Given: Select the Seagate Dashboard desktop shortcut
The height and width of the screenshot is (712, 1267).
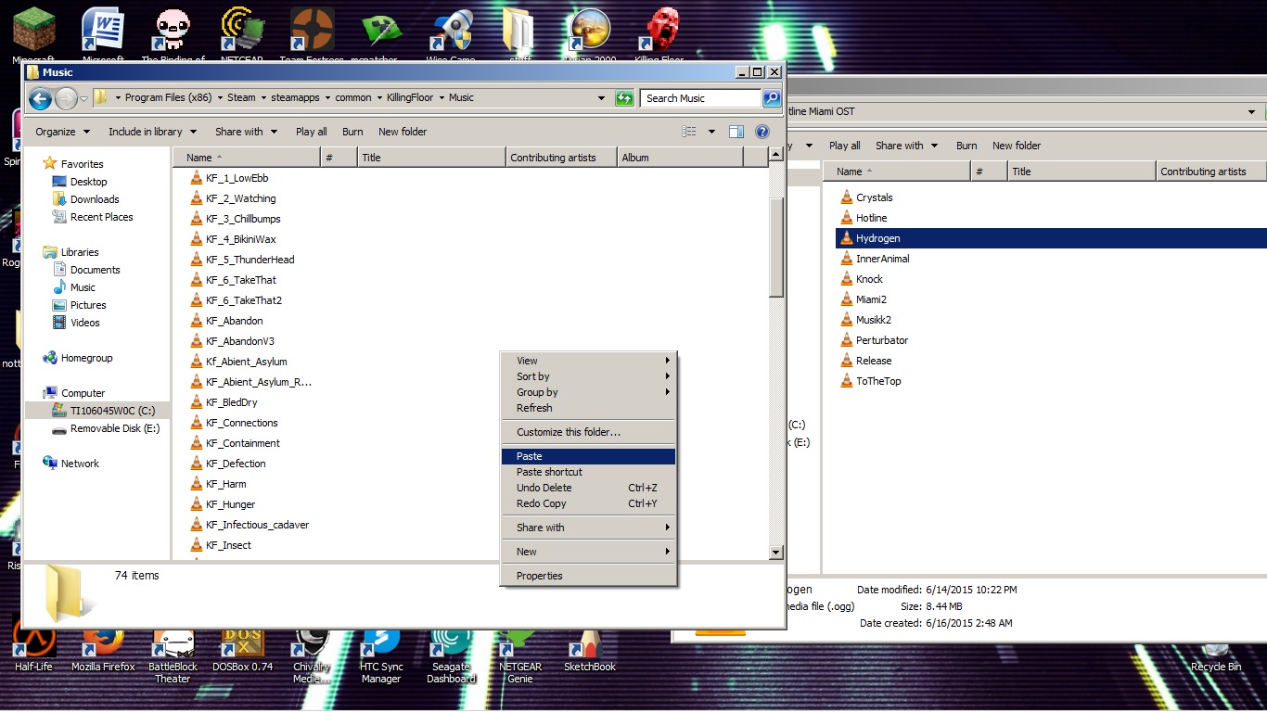Looking at the screenshot, I should pos(451,653).
